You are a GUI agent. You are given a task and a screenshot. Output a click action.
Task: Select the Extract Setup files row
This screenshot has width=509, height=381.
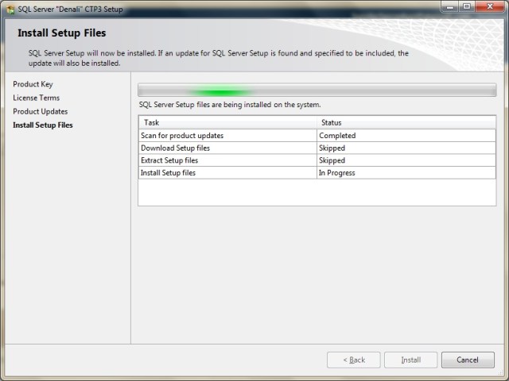point(169,160)
